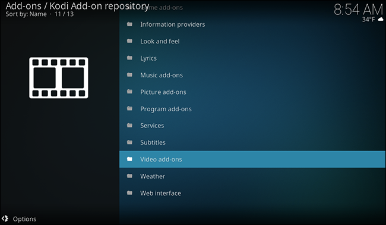Image resolution: width=386 pixels, height=225 pixels.
Task: Click folder icon beside Picture add-ons
Action: (129, 92)
